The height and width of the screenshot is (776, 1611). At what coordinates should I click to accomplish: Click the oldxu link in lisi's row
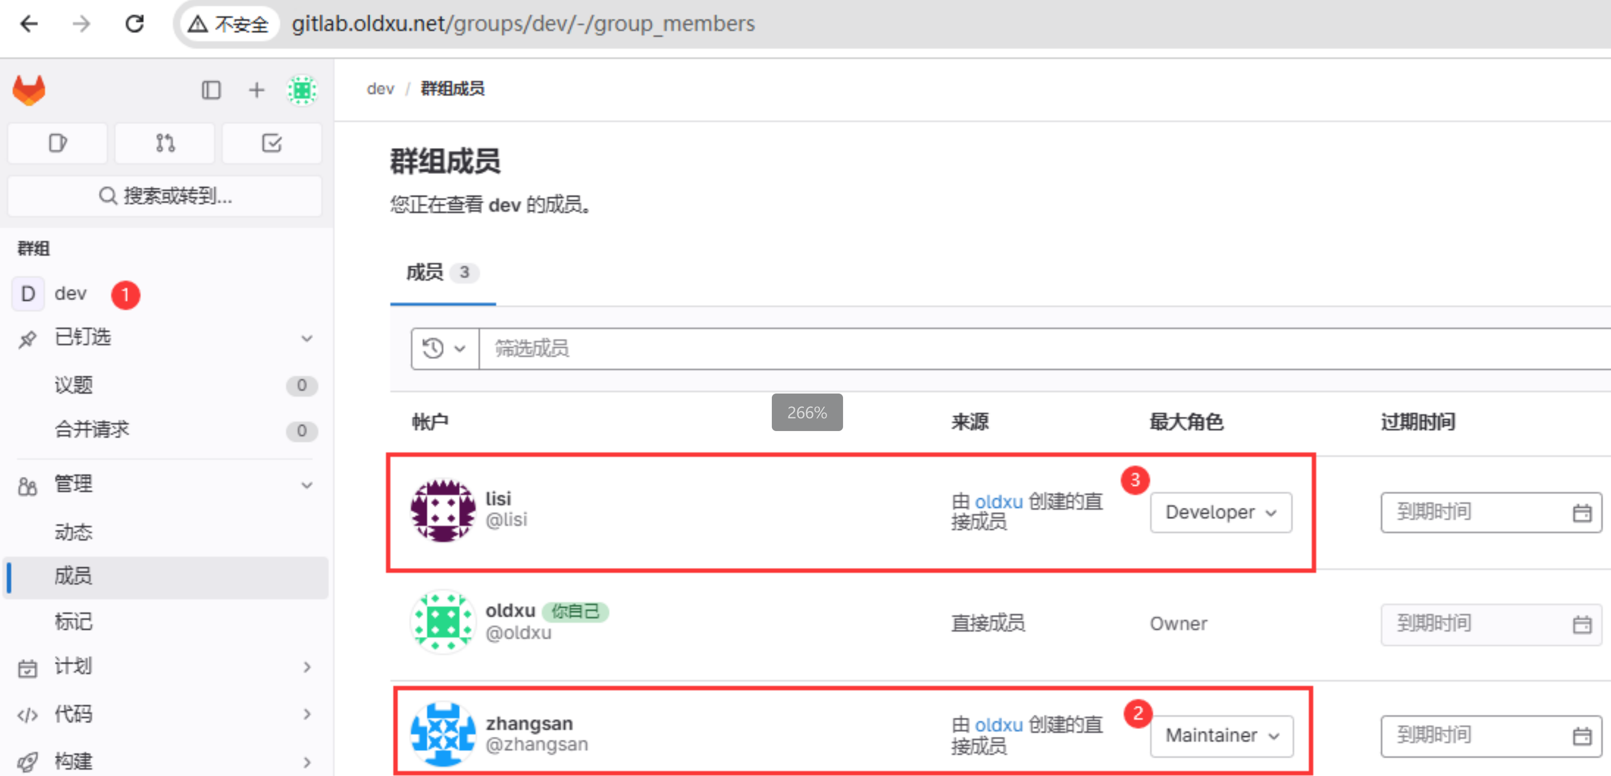pos(998,502)
